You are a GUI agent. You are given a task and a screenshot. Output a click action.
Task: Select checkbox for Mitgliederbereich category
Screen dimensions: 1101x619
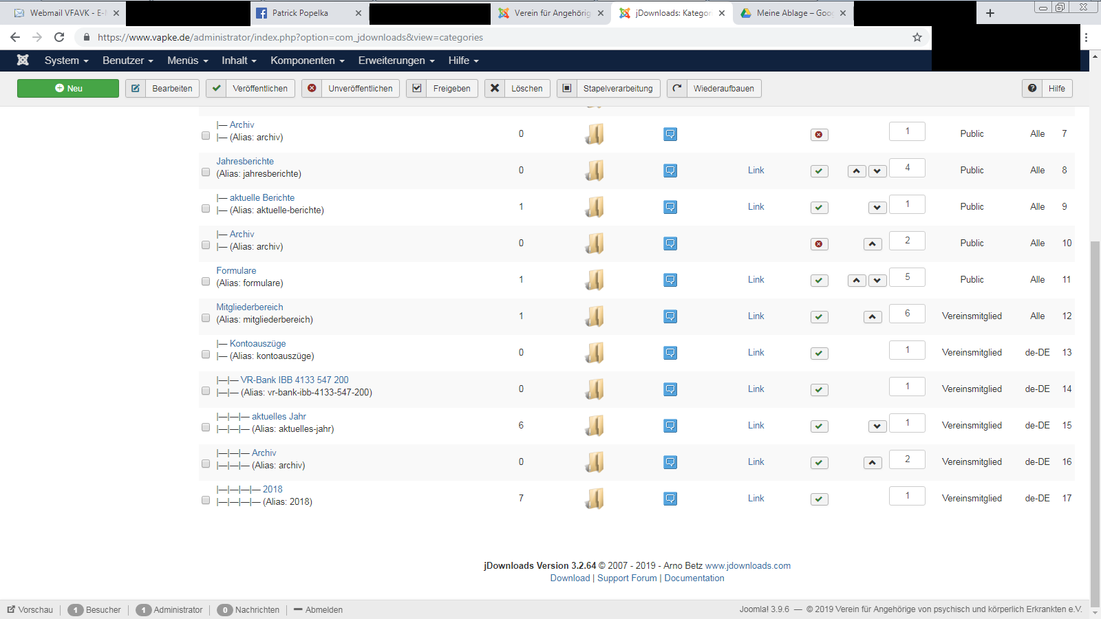(x=206, y=318)
